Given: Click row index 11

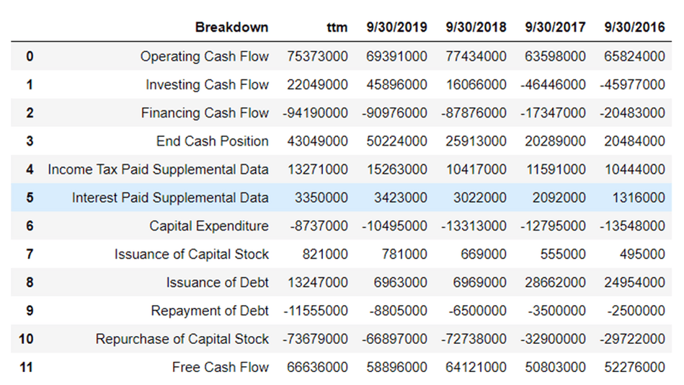Looking at the screenshot, I should click(x=27, y=367).
